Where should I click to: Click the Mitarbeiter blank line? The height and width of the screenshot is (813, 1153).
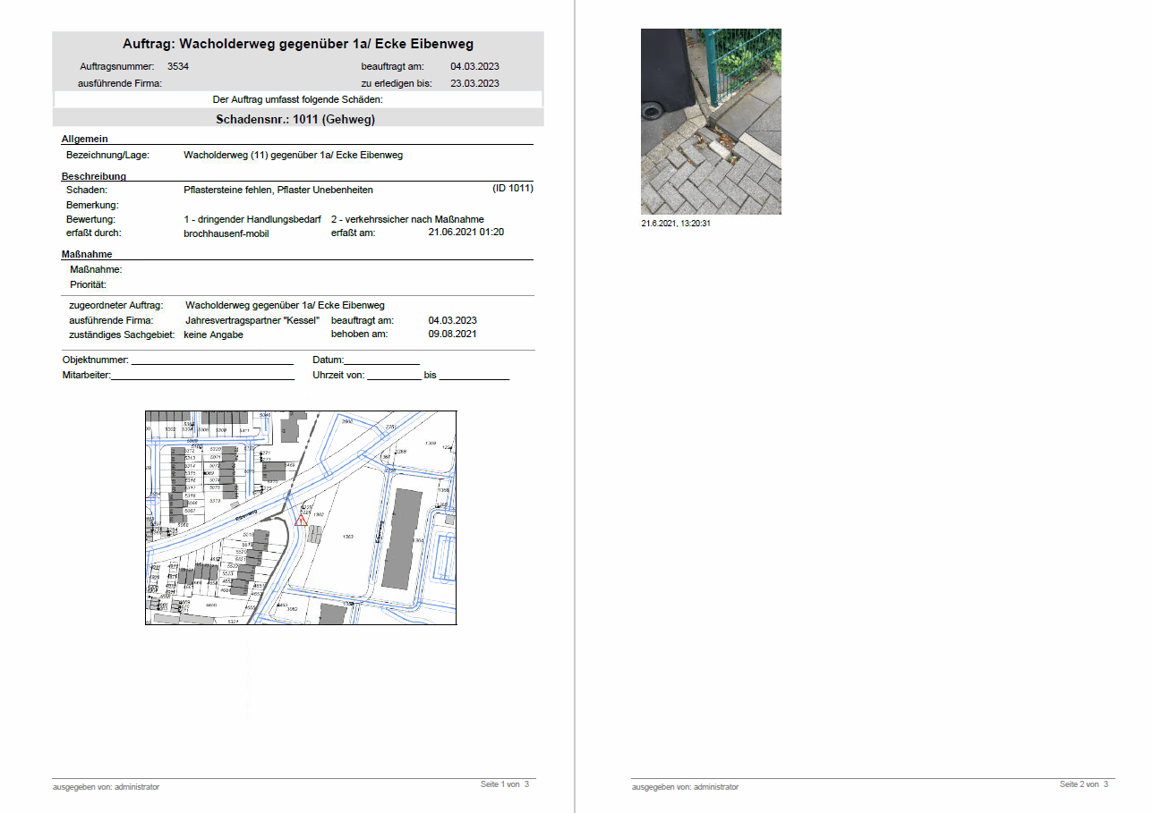pyautogui.click(x=202, y=376)
